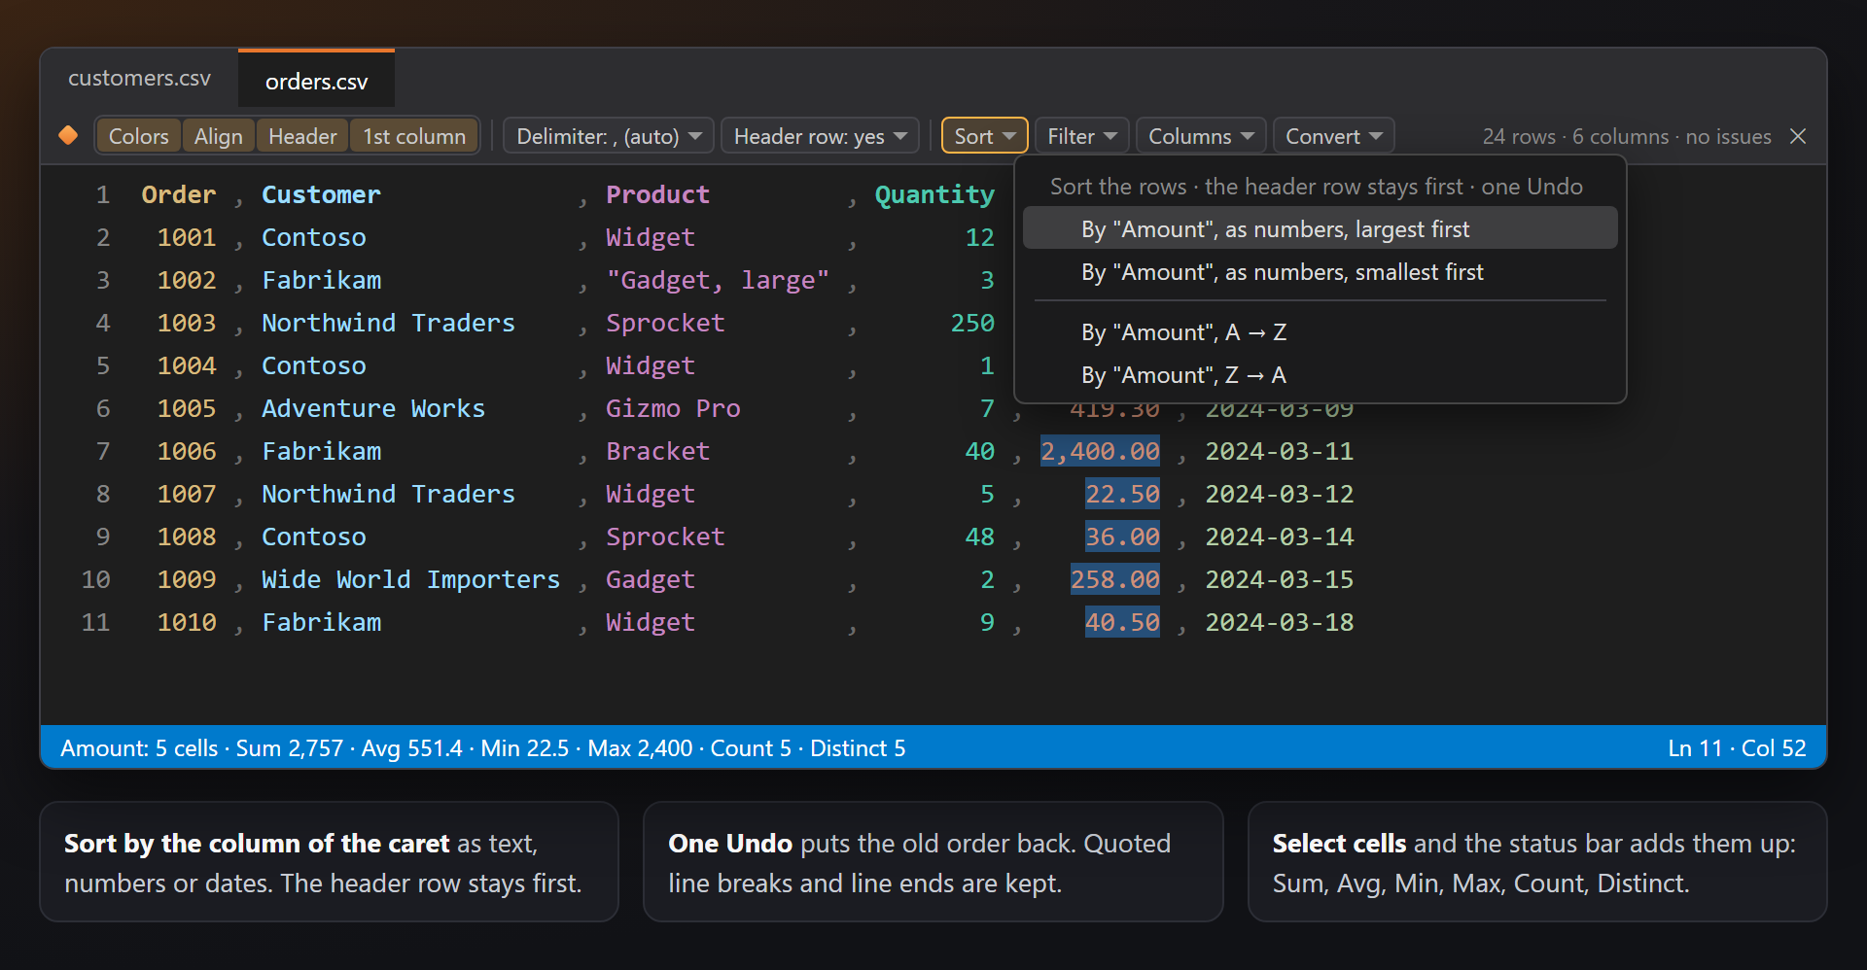
Task: Click the Ln 11 Col 52 status indicator
Action: [x=1737, y=747]
